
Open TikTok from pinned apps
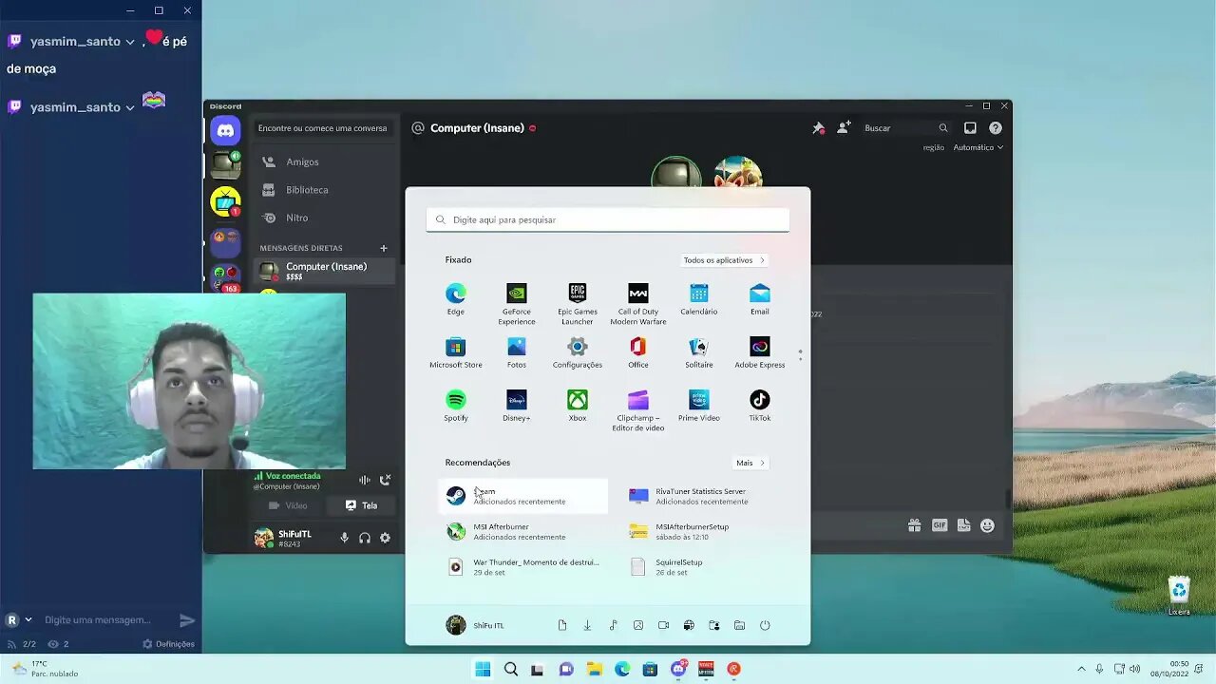tap(760, 406)
